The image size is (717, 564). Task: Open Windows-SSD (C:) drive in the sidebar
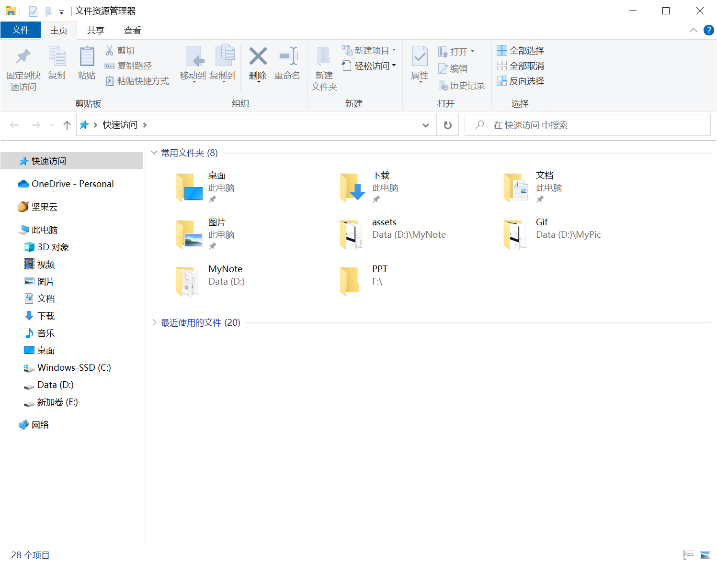[72, 367]
